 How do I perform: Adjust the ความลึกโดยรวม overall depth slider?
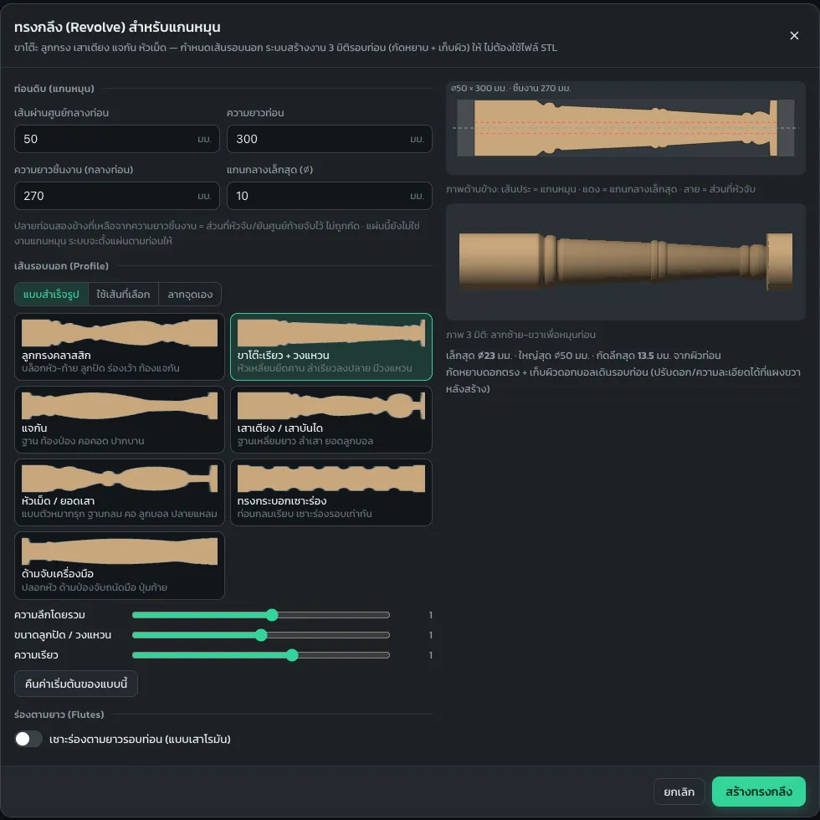[x=261, y=615]
